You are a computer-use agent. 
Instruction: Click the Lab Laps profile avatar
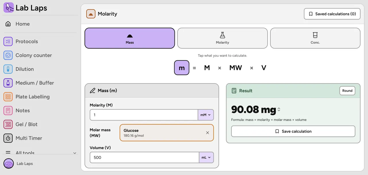coord(9,163)
